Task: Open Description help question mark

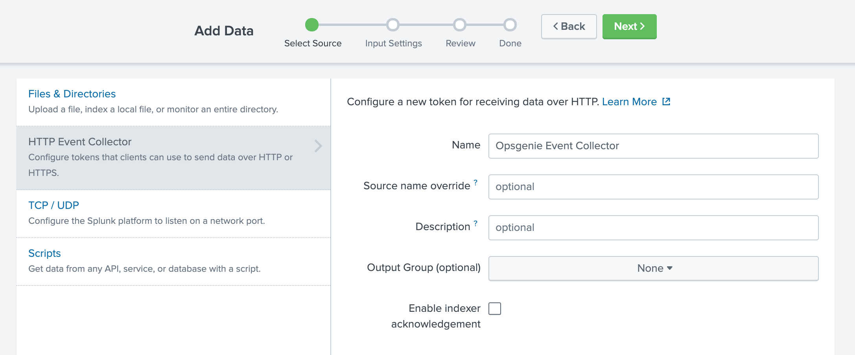Action: click(475, 223)
